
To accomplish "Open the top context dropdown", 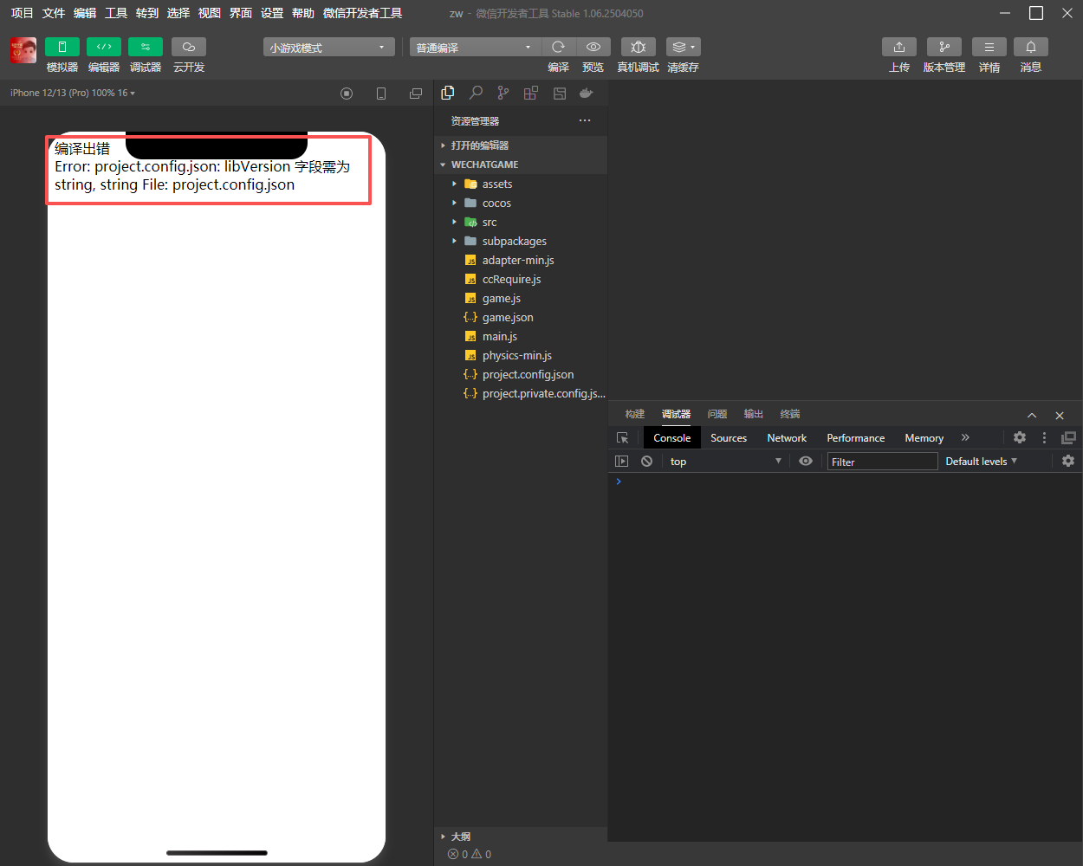I will coord(725,462).
